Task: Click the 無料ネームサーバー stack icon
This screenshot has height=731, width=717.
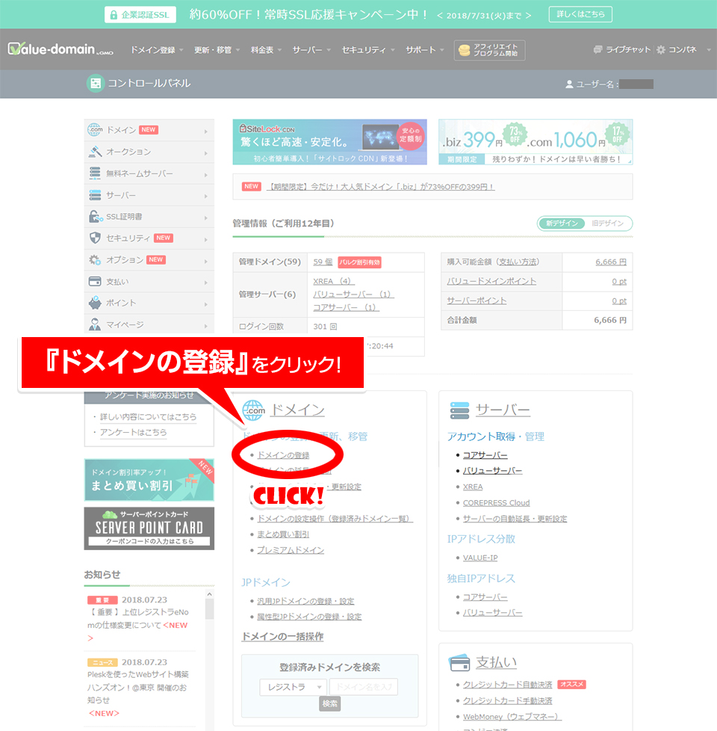Action: pos(95,173)
